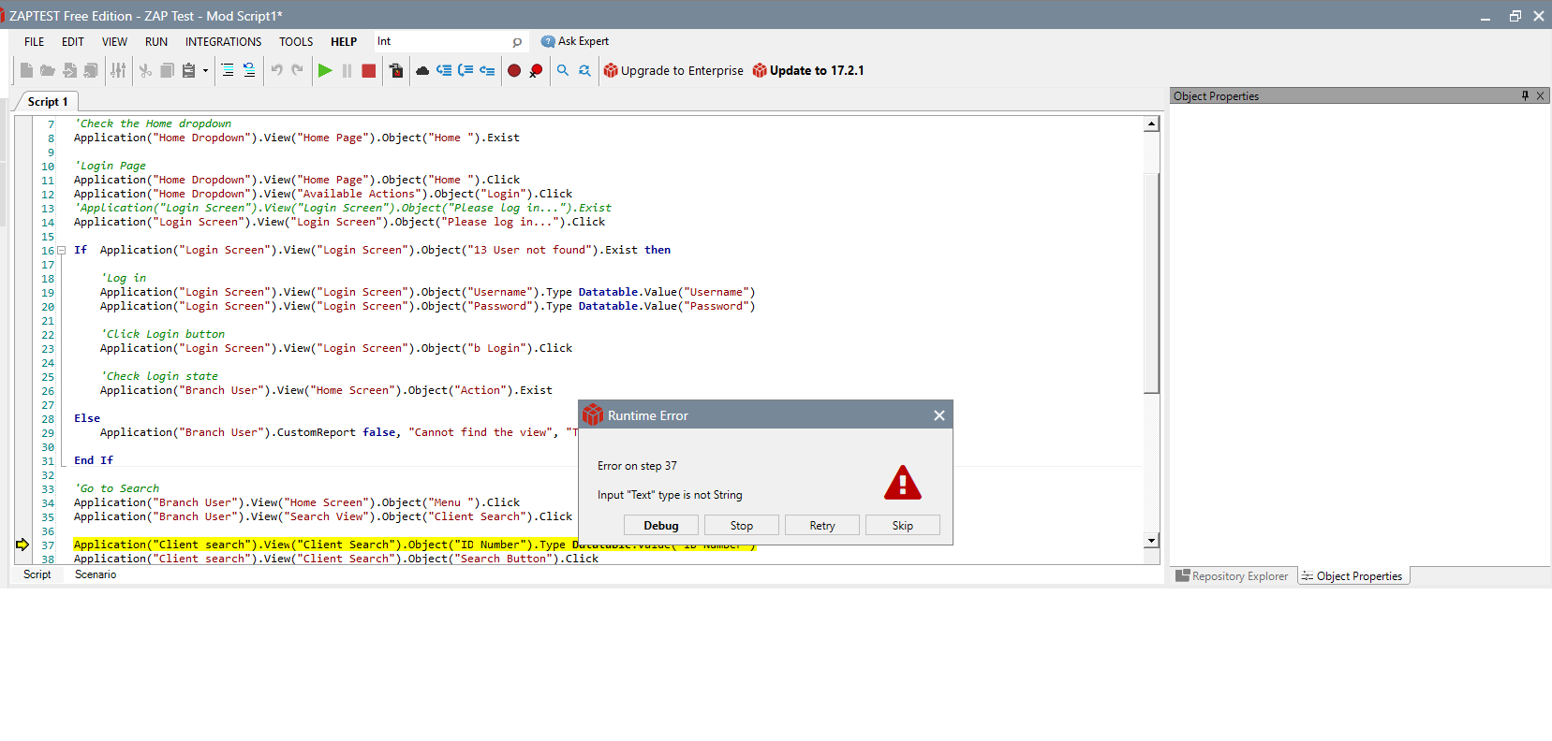Switch to the Scenario bottom tab
The image size is (1552, 741).
point(96,574)
